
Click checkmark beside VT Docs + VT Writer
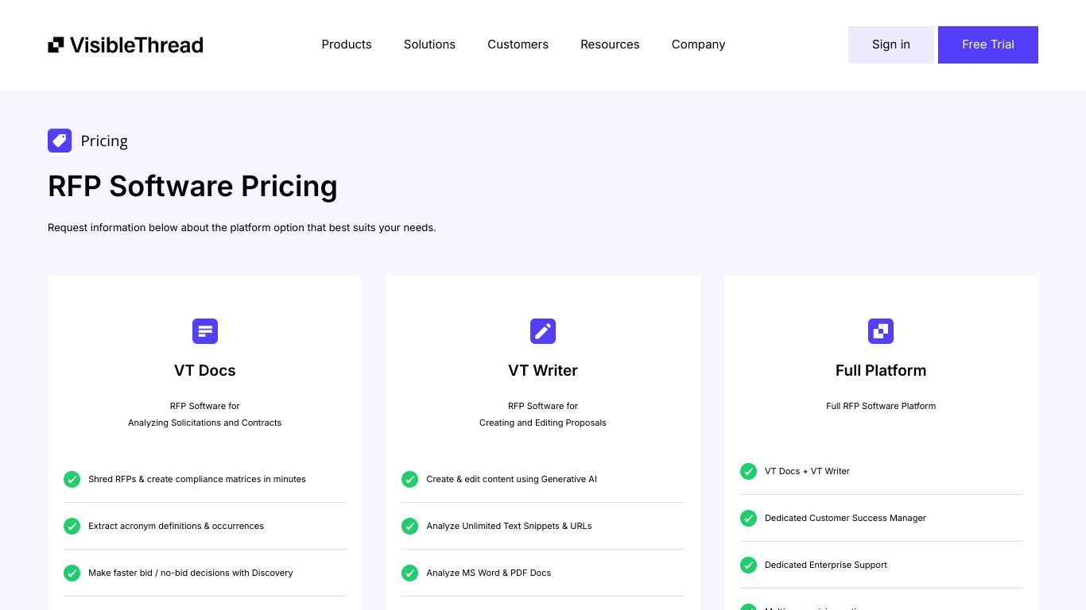(x=748, y=471)
